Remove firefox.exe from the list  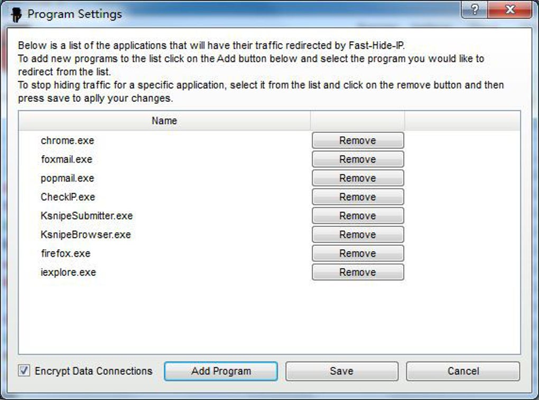click(358, 253)
